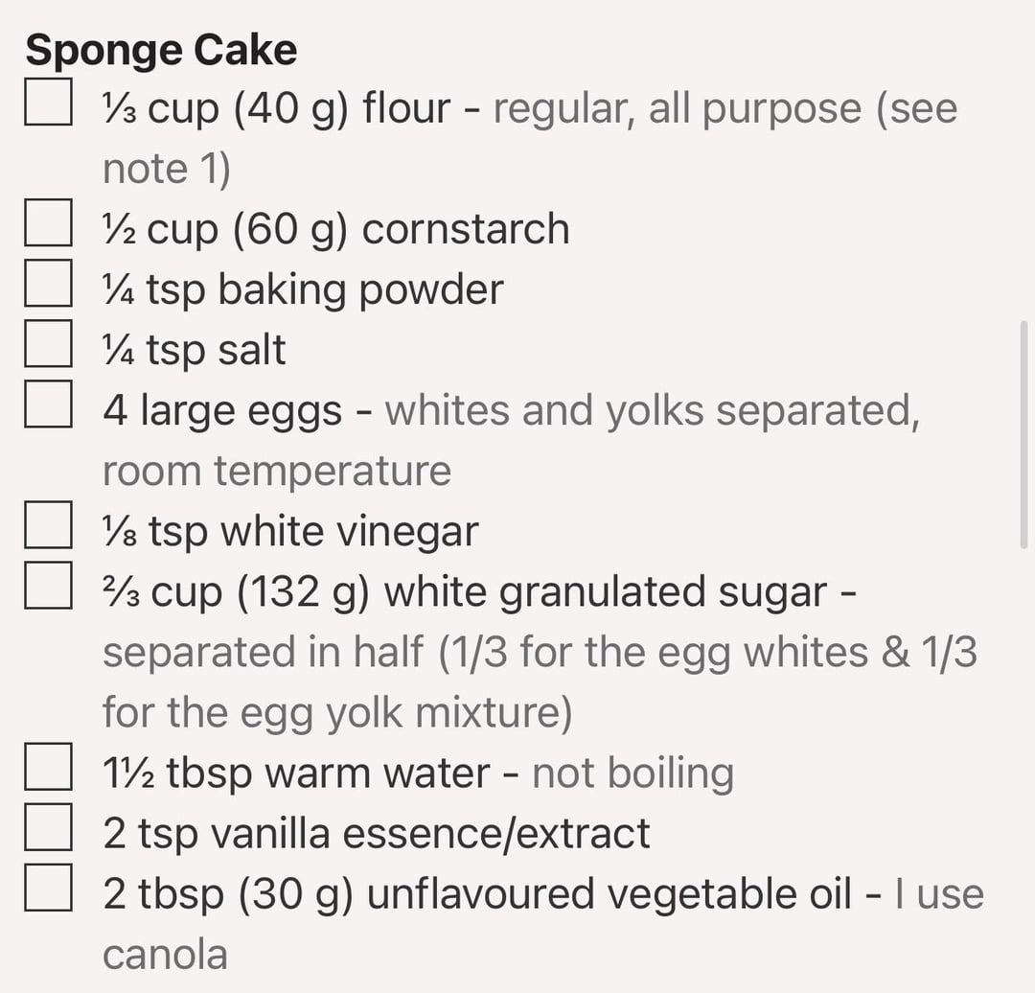The width and height of the screenshot is (1035, 993).
Task: Tick the unflavoured vegetable oil checkbox
Action: click(48, 888)
